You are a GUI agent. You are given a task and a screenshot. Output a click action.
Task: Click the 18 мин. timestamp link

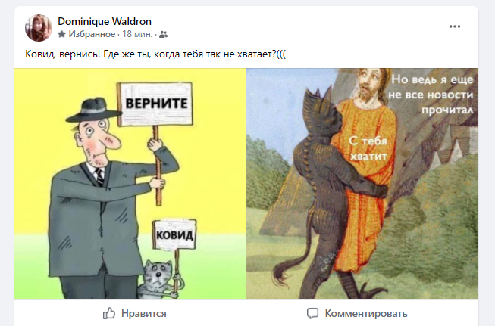[x=137, y=34]
